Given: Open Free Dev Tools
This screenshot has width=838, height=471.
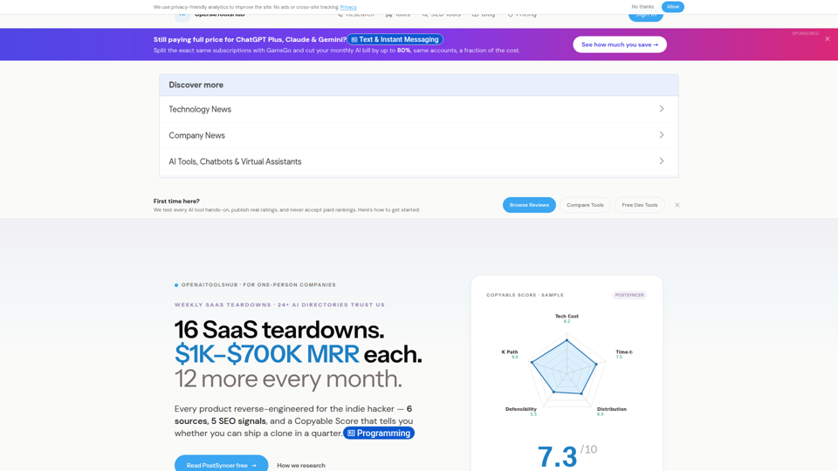Looking at the screenshot, I should point(640,205).
